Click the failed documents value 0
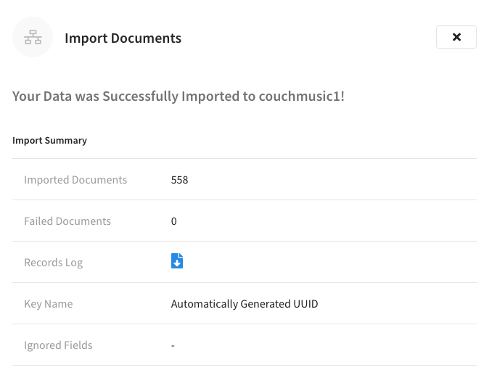This screenshot has width=484, height=370. [173, 221]
